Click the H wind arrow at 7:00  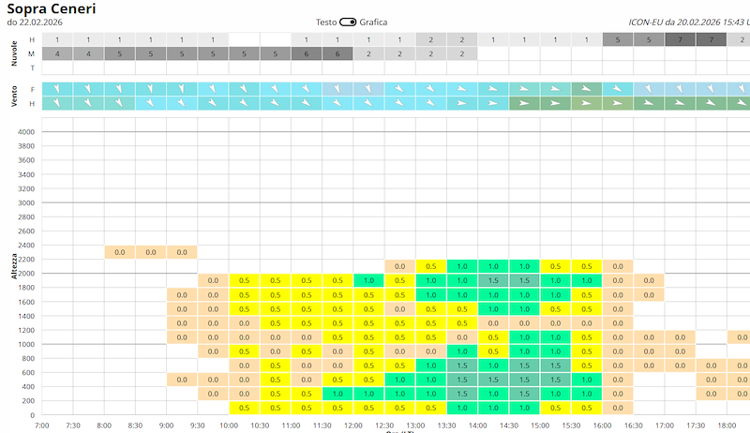click(57, 103)
